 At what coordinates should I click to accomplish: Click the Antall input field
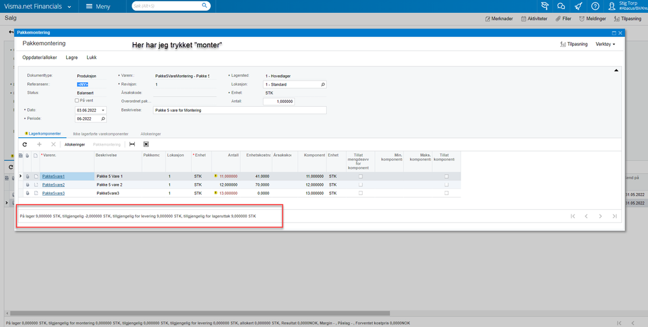279,102
